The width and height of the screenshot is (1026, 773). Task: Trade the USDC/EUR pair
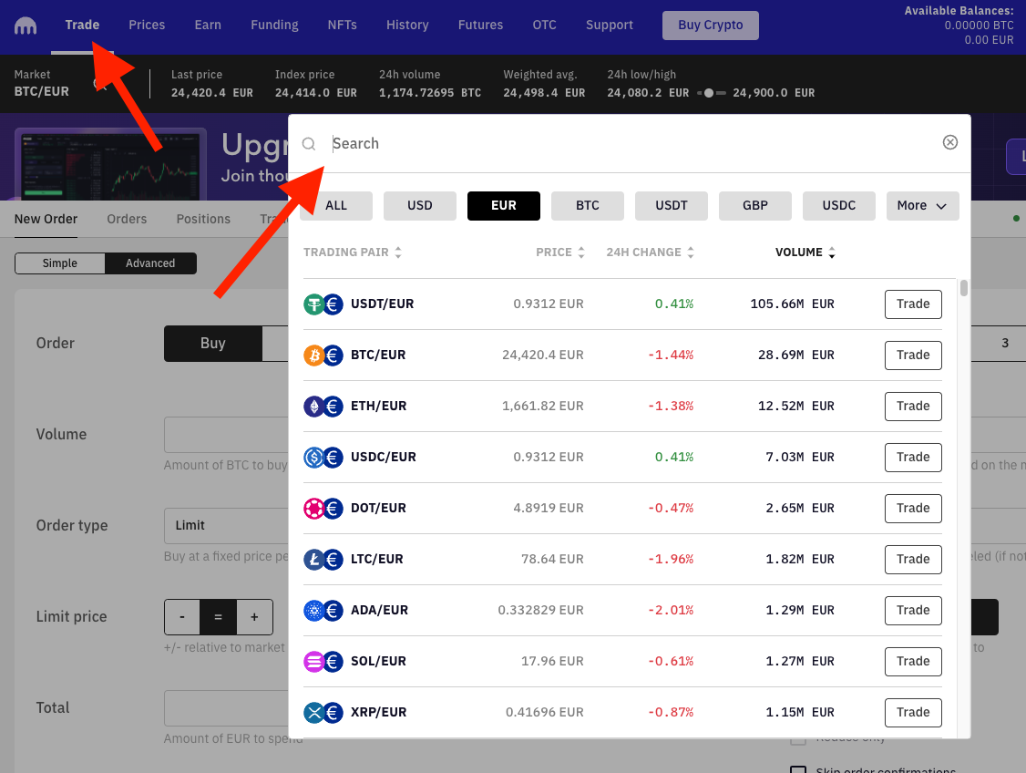913,458
